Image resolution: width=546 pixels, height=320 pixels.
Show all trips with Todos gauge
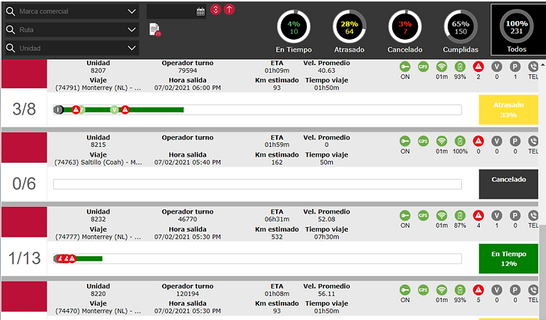pyautogui.click(x=517, y=30)
